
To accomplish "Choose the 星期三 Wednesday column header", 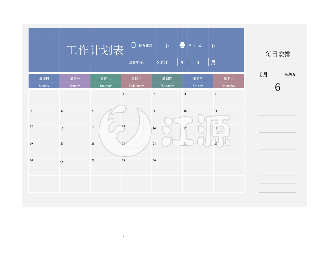I will pyautogui.click(x=136, y=82).
